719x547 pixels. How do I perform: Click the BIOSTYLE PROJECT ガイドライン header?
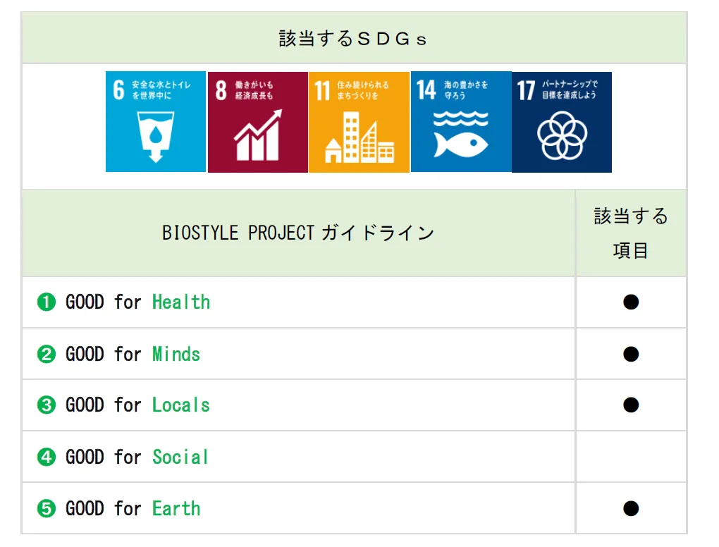298,233
